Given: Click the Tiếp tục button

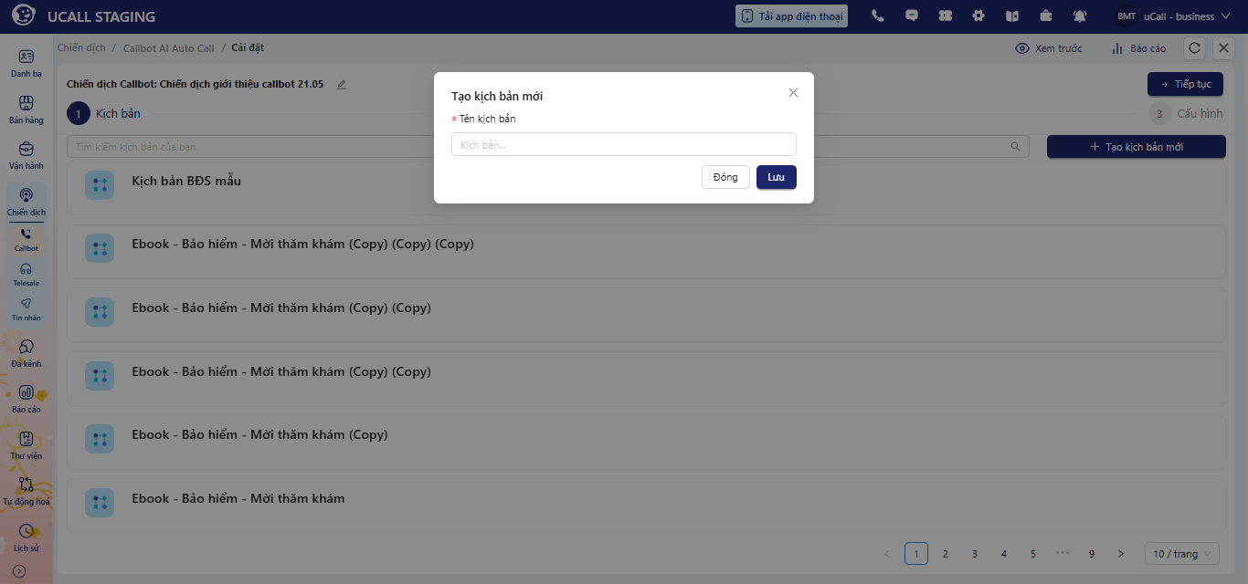Looking at the screenshot, I should pos(1186,84).
